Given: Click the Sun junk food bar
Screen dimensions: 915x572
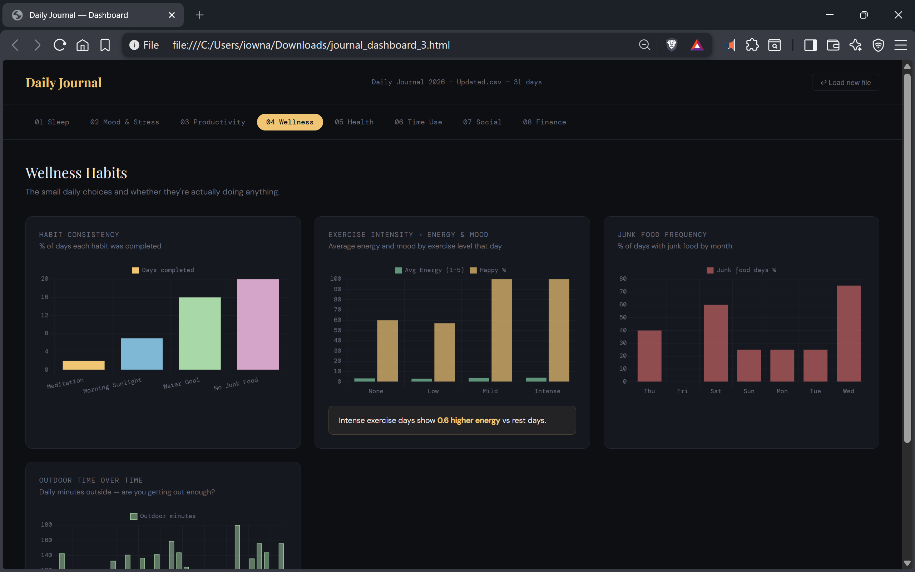Looking at the screenshot, I should pyautogui.click(x=749, y=365).
